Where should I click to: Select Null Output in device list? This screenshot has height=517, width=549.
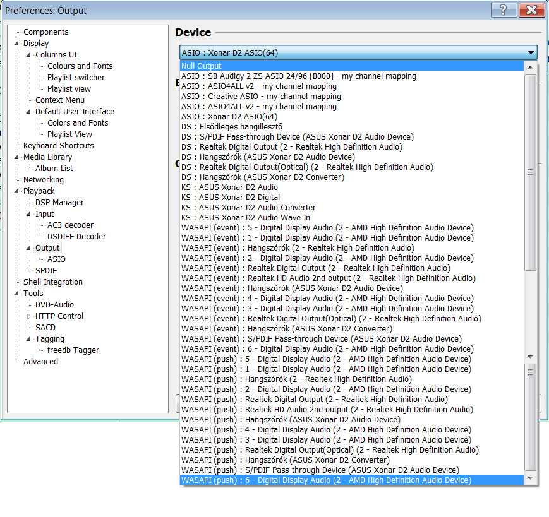pyautogui.click(x=352, y=66)
